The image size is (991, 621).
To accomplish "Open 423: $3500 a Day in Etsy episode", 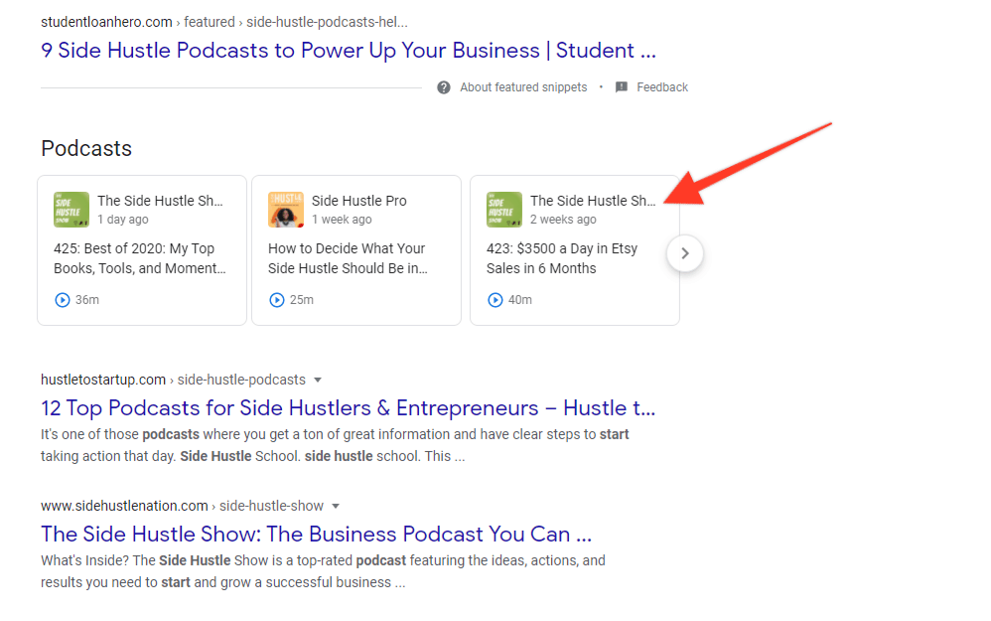I will [x=562, y=258].
